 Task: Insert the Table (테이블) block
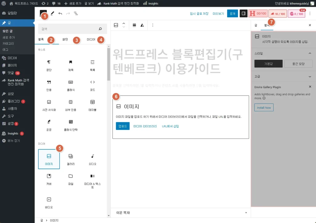click(x=92, y=105)
